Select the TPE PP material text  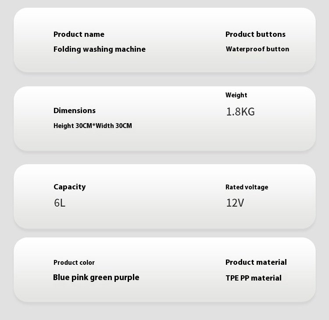[254, 278]
